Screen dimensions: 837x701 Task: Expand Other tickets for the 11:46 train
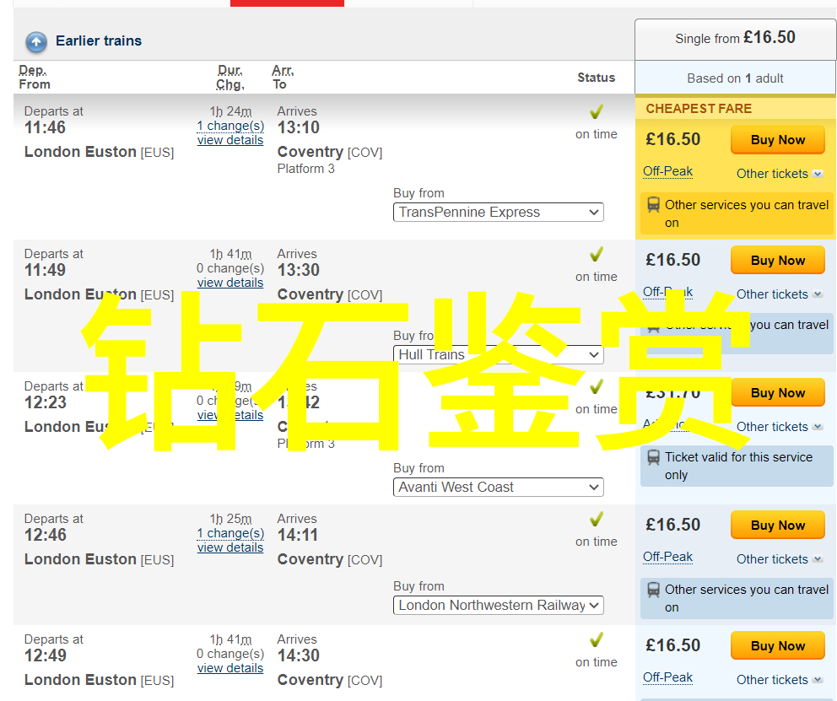coord(780,174)
